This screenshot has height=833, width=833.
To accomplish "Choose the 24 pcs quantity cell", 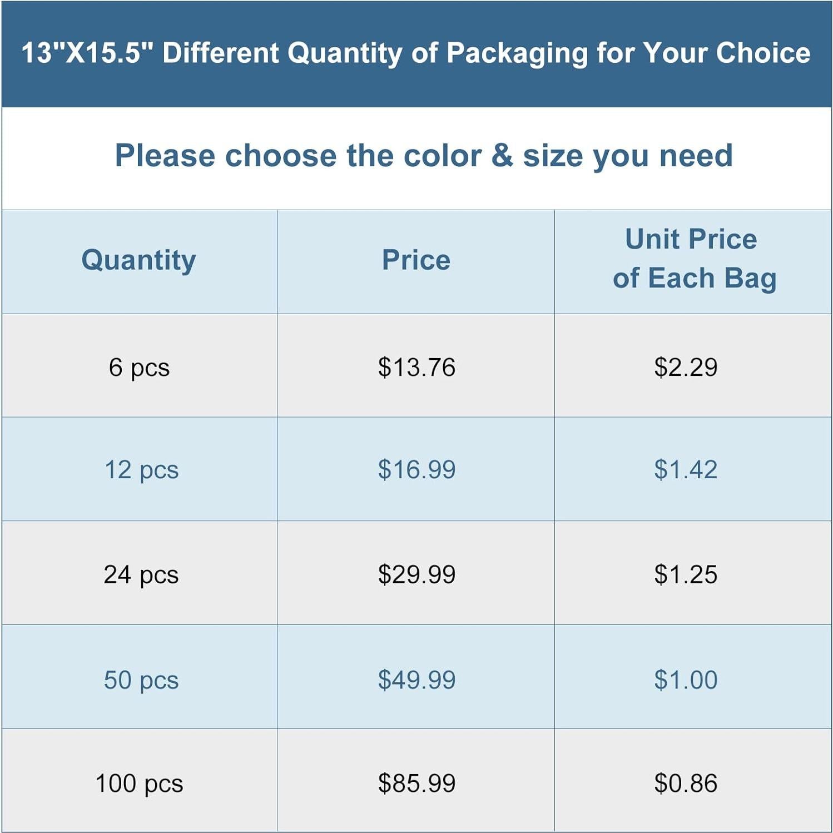I will [x=141, y=574].
